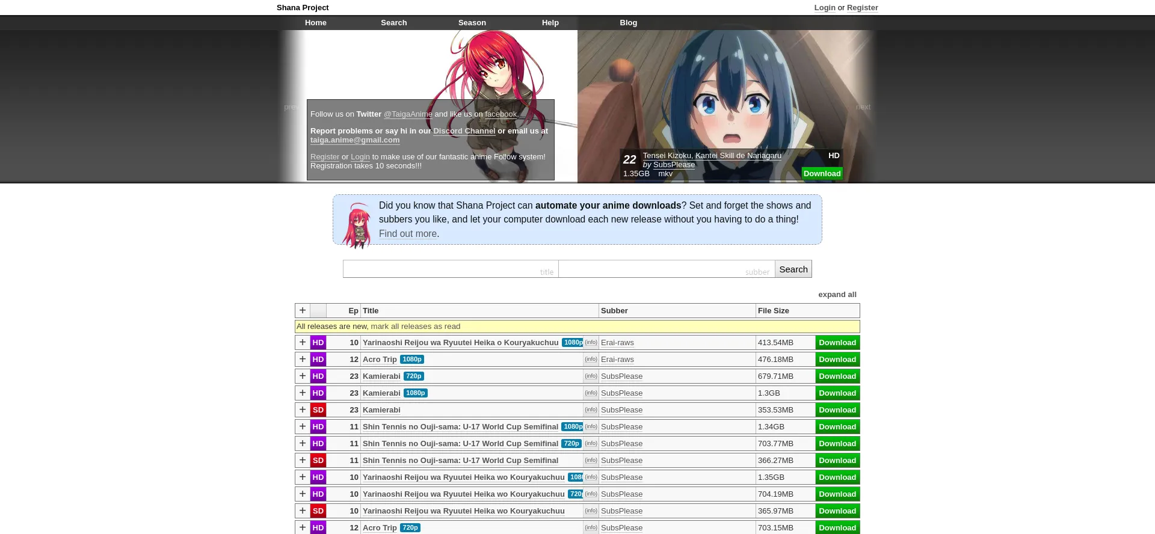Screen dimensions: 1155x534
Task: Download Kamierabi 1.3GB release
Action: click(837, 393)
